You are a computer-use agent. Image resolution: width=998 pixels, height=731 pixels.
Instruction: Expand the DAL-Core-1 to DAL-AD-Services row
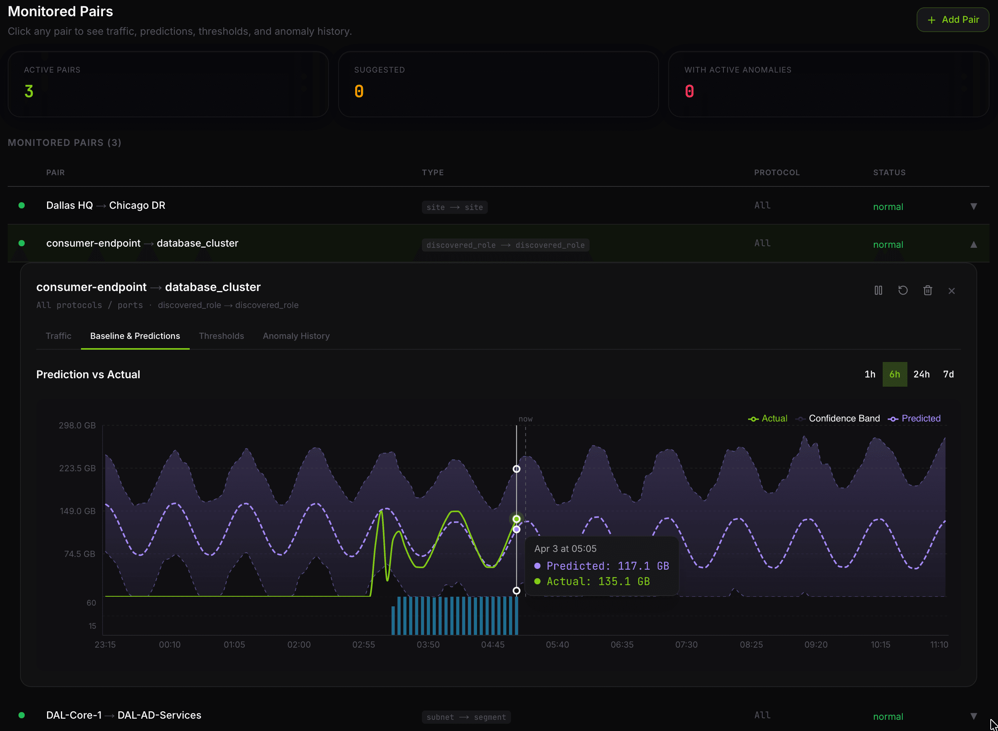click(973, 716)
